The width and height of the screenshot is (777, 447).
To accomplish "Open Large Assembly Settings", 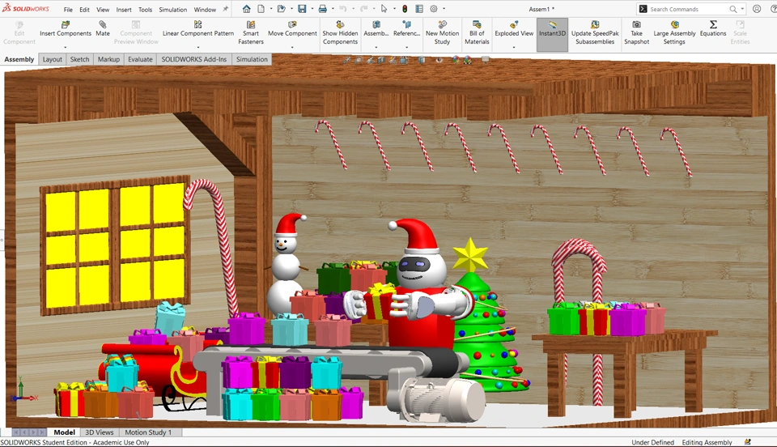I will 674,33.
